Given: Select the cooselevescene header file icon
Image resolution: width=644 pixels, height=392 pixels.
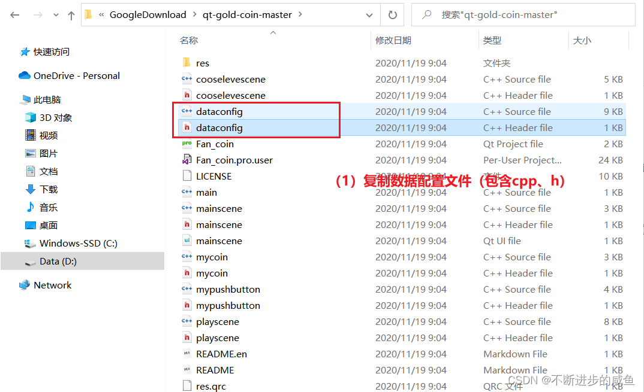Looking at the screenshot, I should [x=187, y=95].
